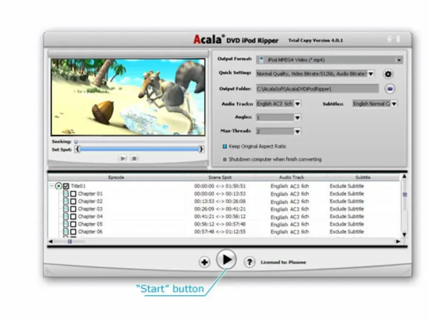Click the Subtitle column header
This screenshot has height=321, width=428.
363,178
